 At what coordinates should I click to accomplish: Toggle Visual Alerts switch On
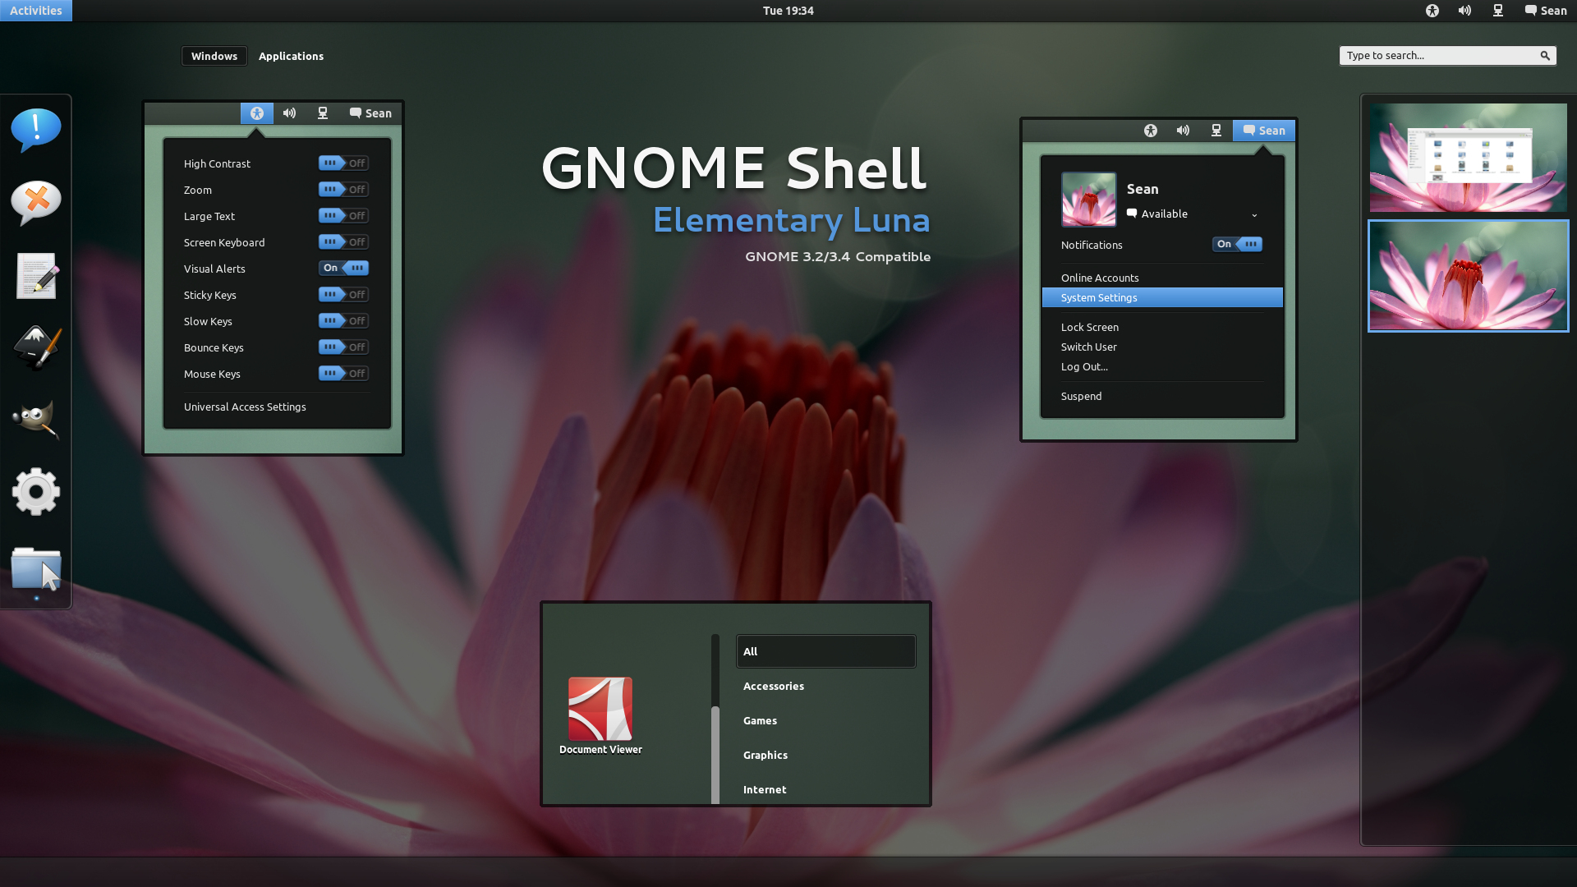343,268
